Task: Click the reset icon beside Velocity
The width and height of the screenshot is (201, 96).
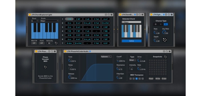Action: (56, 43)
